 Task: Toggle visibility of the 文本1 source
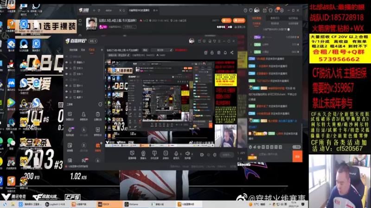(x=66, y=74)
